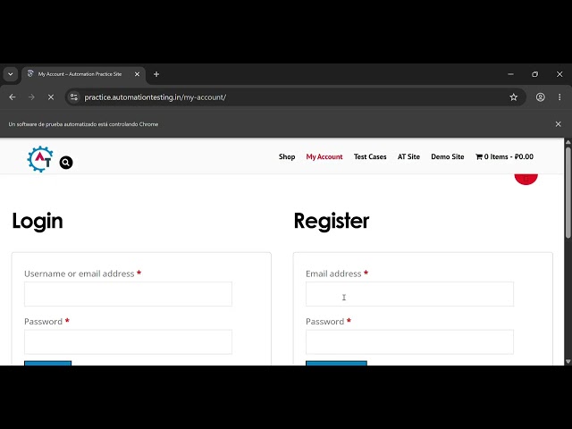Restore down the Chrome window
Viewport: 572px width, 429px height.
tap(534, 74)
